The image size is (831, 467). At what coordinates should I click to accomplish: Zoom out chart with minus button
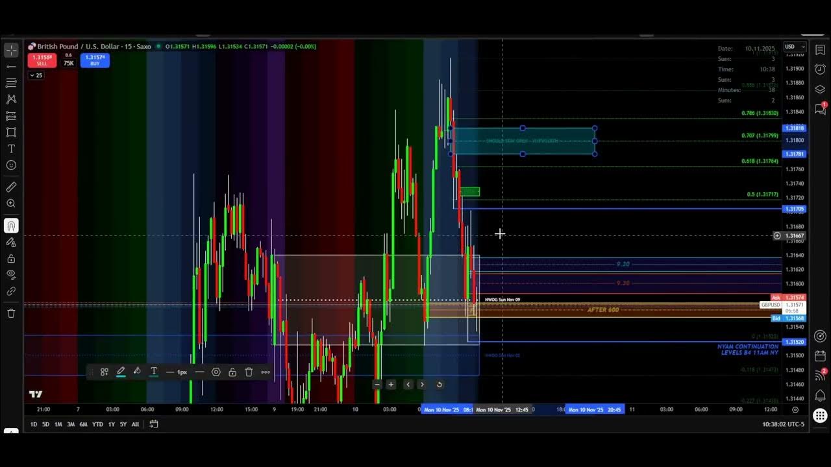click(x=377, y=385)
